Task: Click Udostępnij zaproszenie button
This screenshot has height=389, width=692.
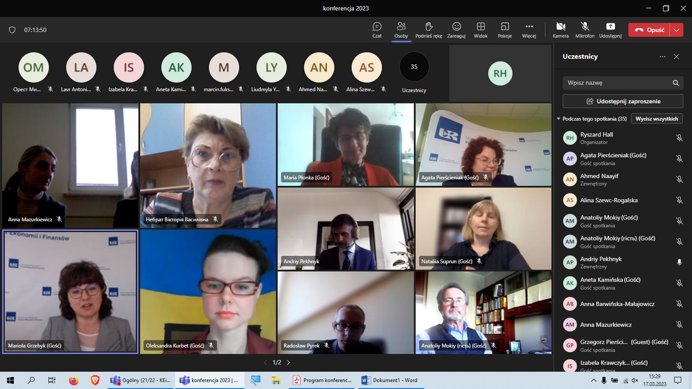Action: coord(623,101)
